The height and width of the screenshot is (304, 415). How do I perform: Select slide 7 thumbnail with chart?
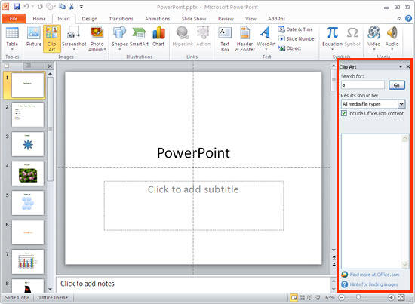28,262
